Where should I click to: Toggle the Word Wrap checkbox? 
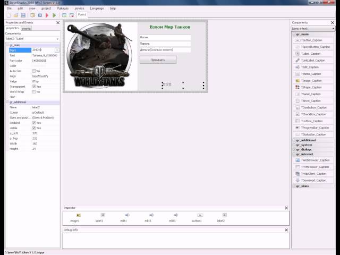pyautogui.click(x=33, y=91)
